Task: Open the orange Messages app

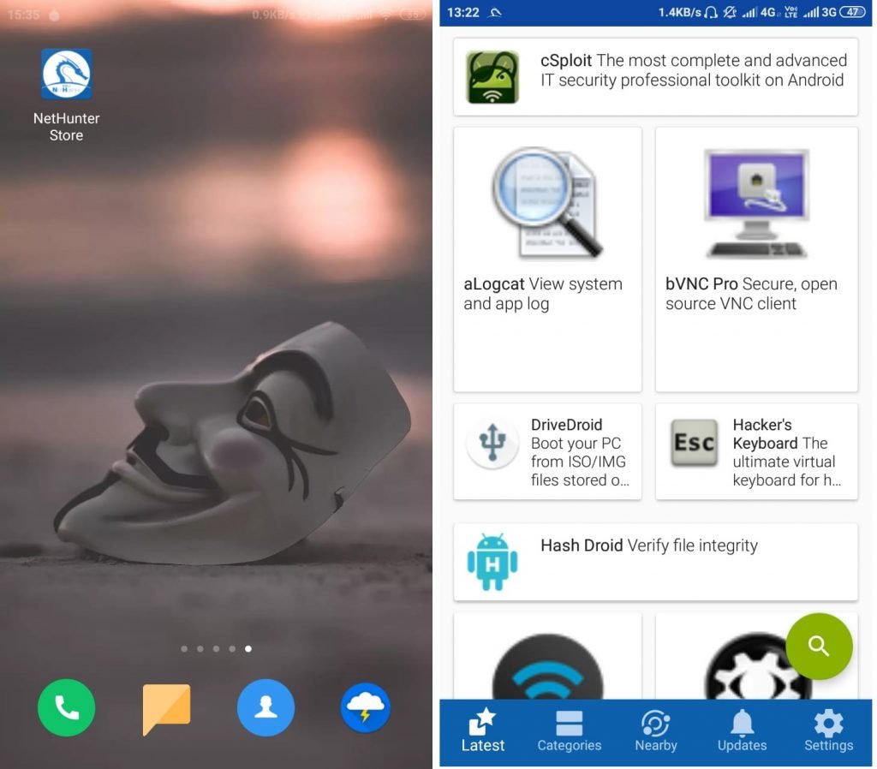Action: click(x=166, y=708)
